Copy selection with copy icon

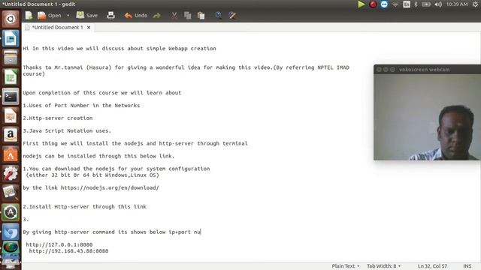coord(187,15)
